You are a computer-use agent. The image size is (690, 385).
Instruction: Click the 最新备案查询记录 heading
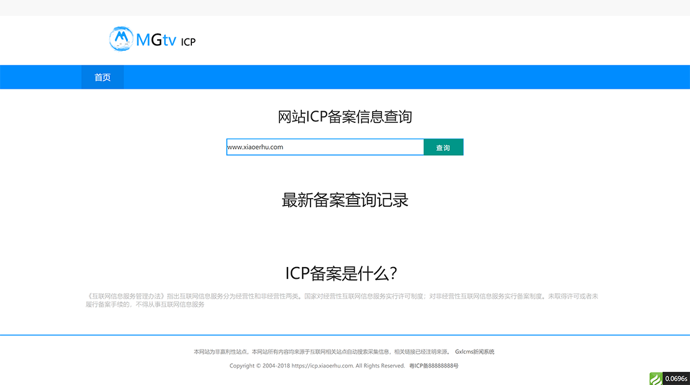pyautogui.click(x=345, y=200)
